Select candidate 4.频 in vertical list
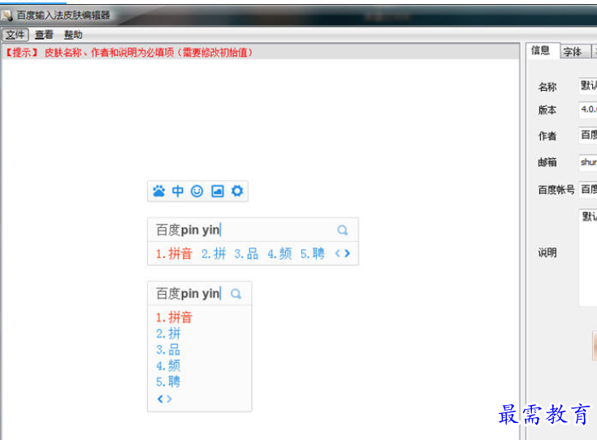Viewport: 597px width, 440px height. tap(168, 366)
